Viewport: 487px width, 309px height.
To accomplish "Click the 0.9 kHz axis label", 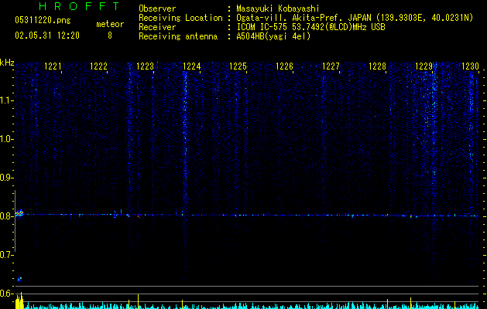I will click(6, 178).
